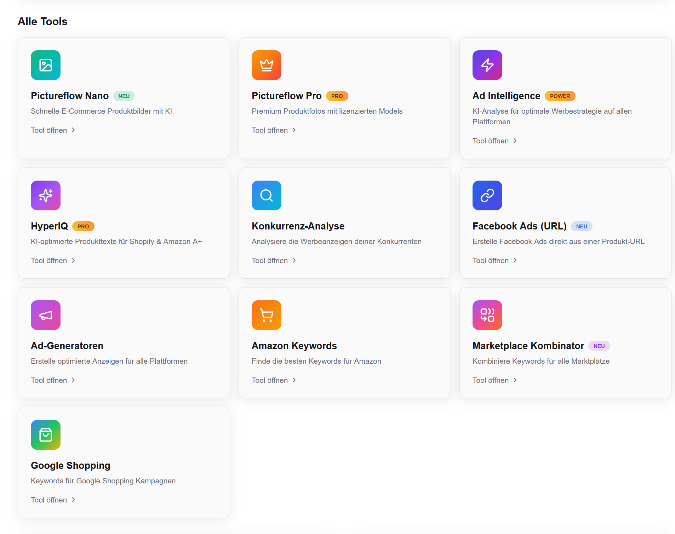Click the Google Shopping bag icon
Image resolution: width=675 pixels, height=534 pixels.
click(46, 435)
